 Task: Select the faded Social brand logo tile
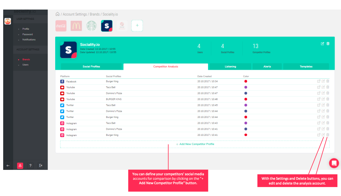point(122,26)
